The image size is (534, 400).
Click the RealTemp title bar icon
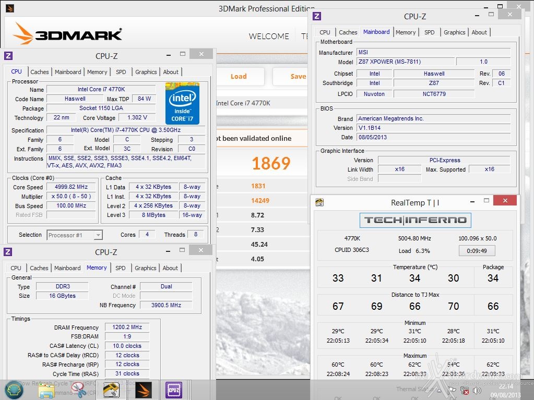[319, 203]
